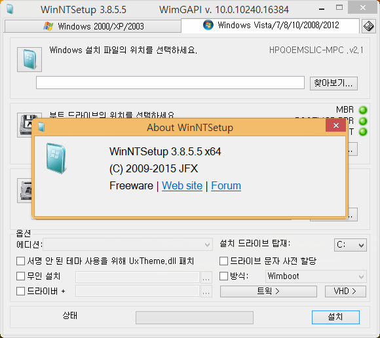Open the Windows 2000/XP/2003 tab
Viewport: 380px width, 338px height.
93,26
